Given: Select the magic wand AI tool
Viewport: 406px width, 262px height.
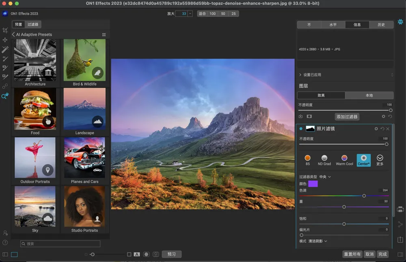Looking at the screenshot, I should coord(5,49).
